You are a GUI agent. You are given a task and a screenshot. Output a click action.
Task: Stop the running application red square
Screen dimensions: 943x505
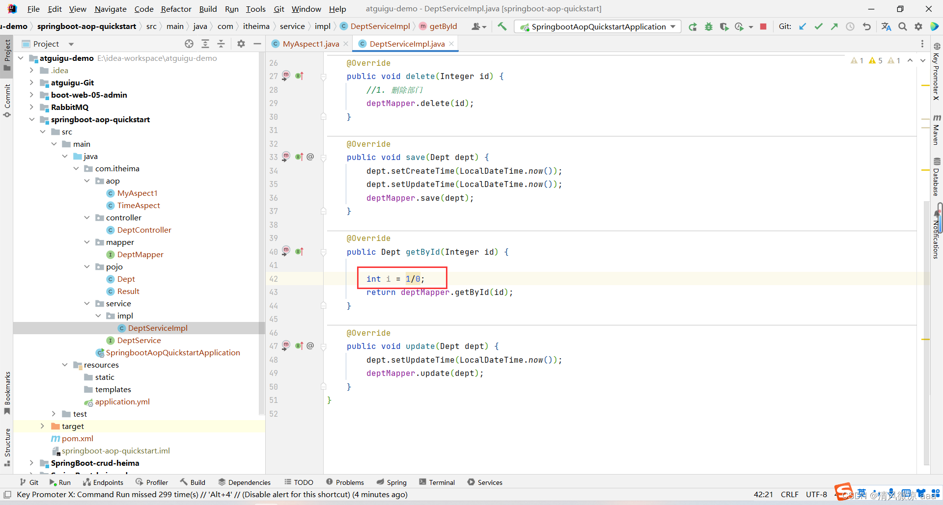[x=763, y=27]
